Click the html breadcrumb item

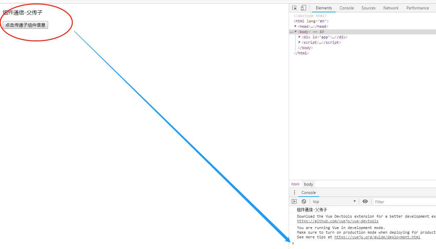tap(295, 184)
